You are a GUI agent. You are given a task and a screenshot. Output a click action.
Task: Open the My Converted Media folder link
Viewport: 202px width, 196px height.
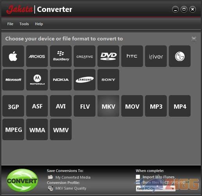tap(73, 177)
